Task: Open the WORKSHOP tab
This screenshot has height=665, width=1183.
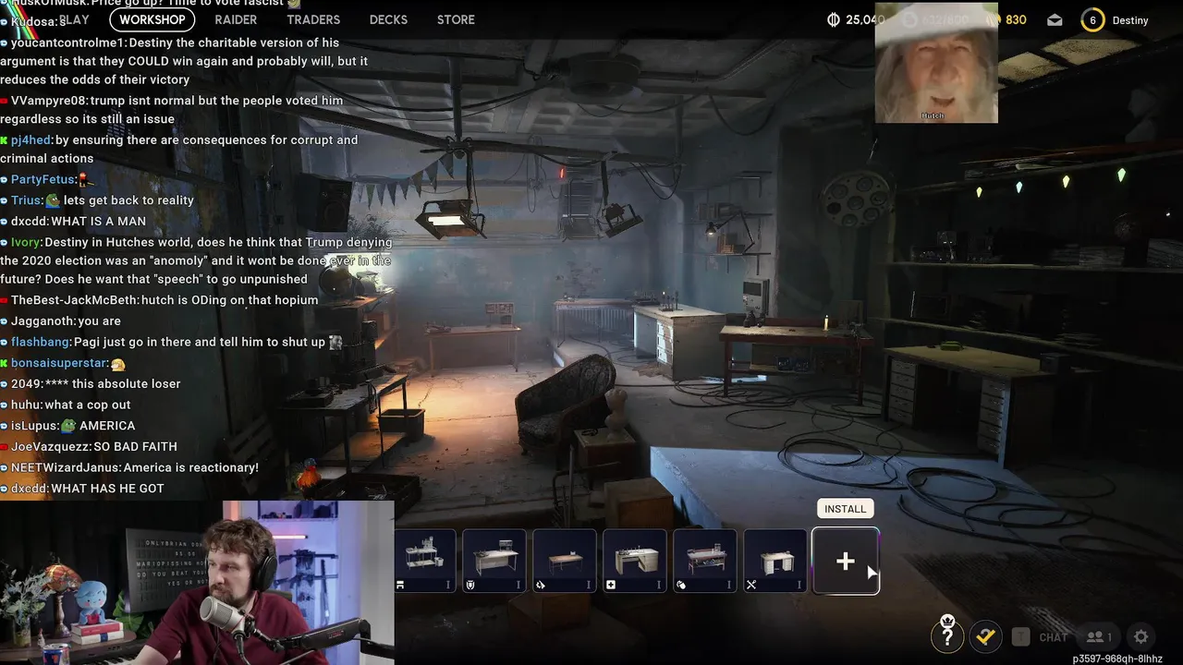Action: [x=152, y=19]
